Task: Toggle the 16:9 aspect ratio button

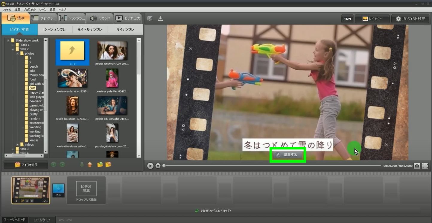Action: pos(347,19)
